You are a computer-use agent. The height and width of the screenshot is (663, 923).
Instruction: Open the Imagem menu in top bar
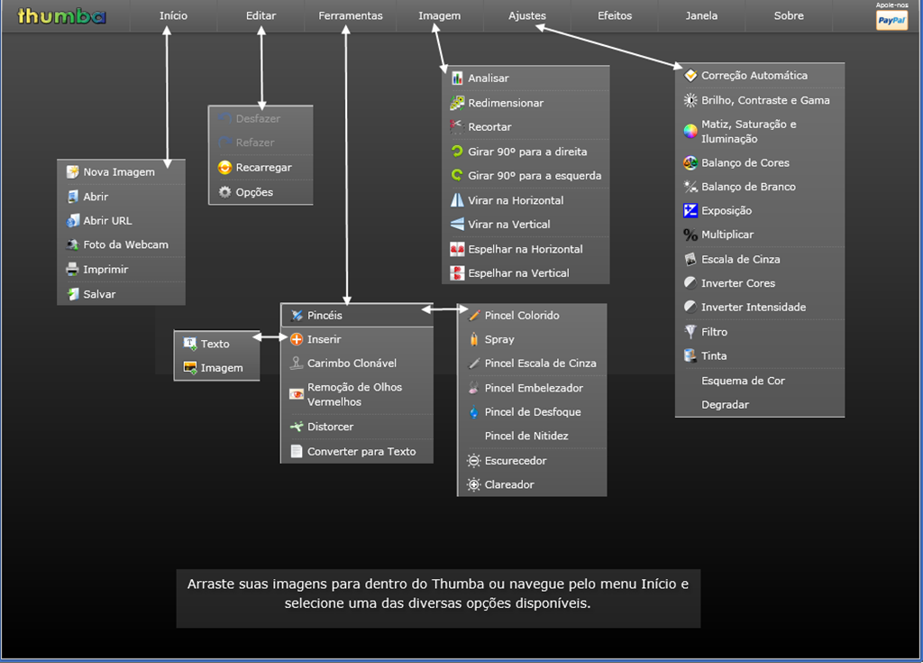(x=439, y=16)
